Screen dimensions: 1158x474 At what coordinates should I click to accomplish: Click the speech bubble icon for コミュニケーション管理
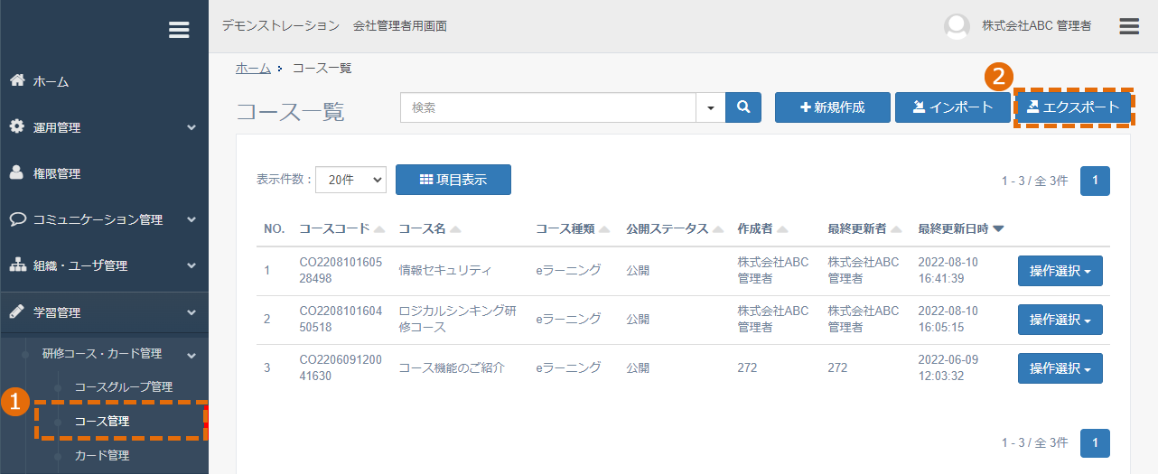[x=17, y=218]
